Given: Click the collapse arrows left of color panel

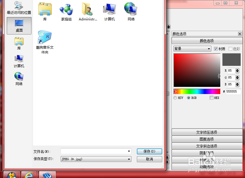Looking at the screenshot, I should click(169, 27).
